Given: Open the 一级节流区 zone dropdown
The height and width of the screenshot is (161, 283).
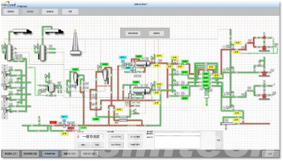Looking at the screenshot, I should pyautogui.click(x=90, y=137).
